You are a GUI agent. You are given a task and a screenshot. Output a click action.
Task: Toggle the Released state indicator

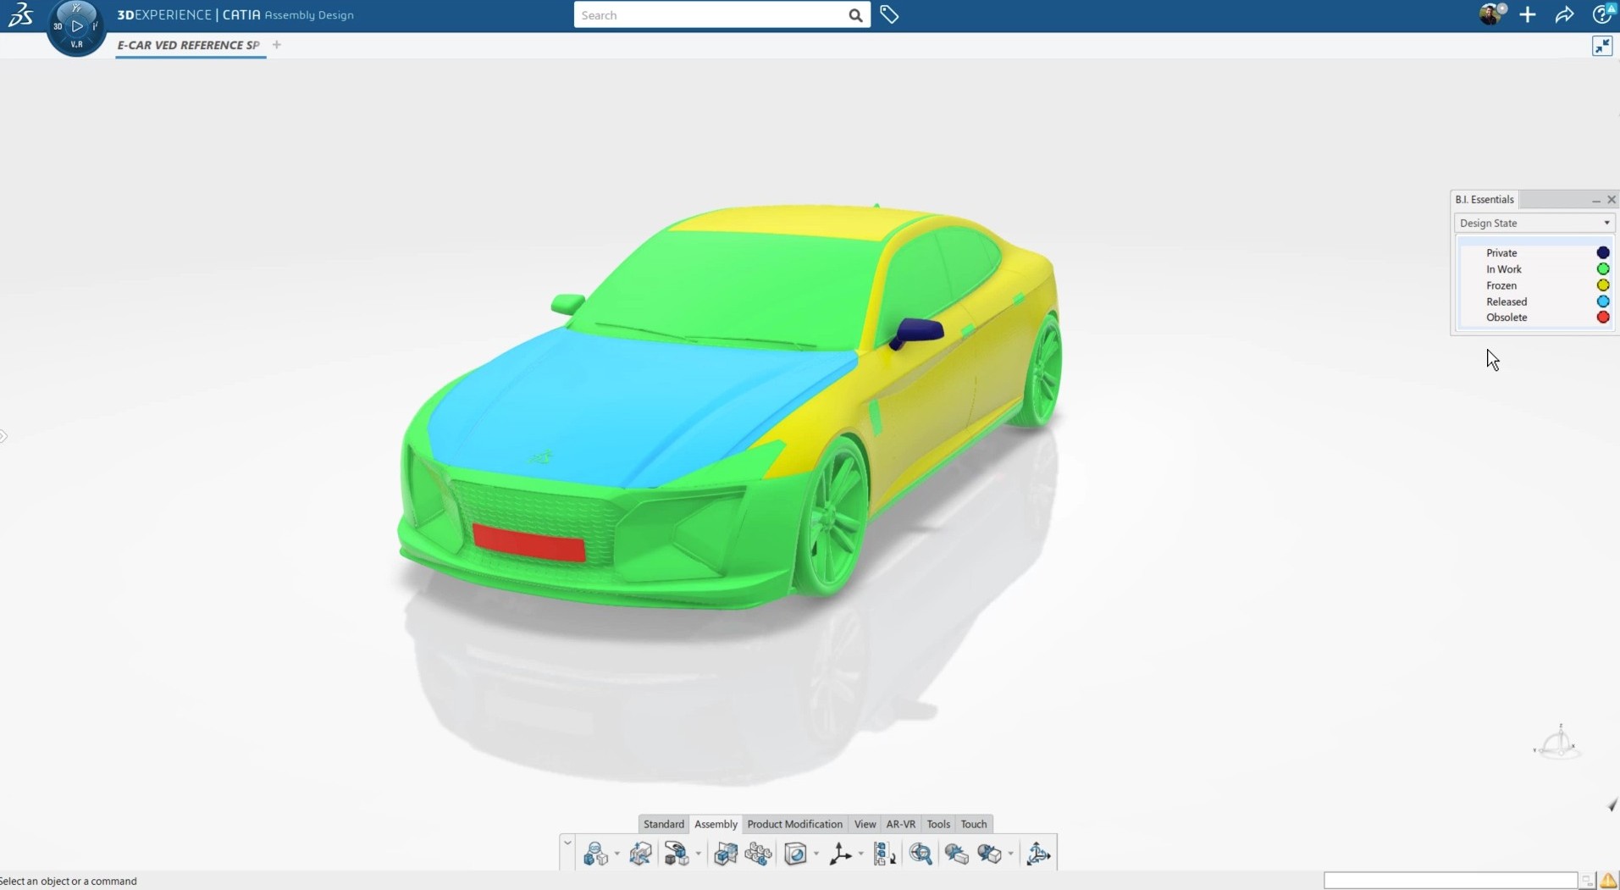click(1603, 301)
